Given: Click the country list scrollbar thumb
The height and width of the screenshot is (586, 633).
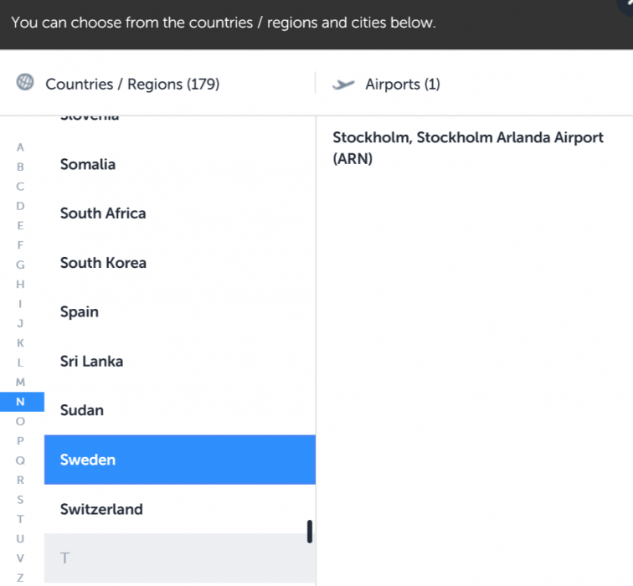Looking at the screenshot, I should [x=310, y=531].
